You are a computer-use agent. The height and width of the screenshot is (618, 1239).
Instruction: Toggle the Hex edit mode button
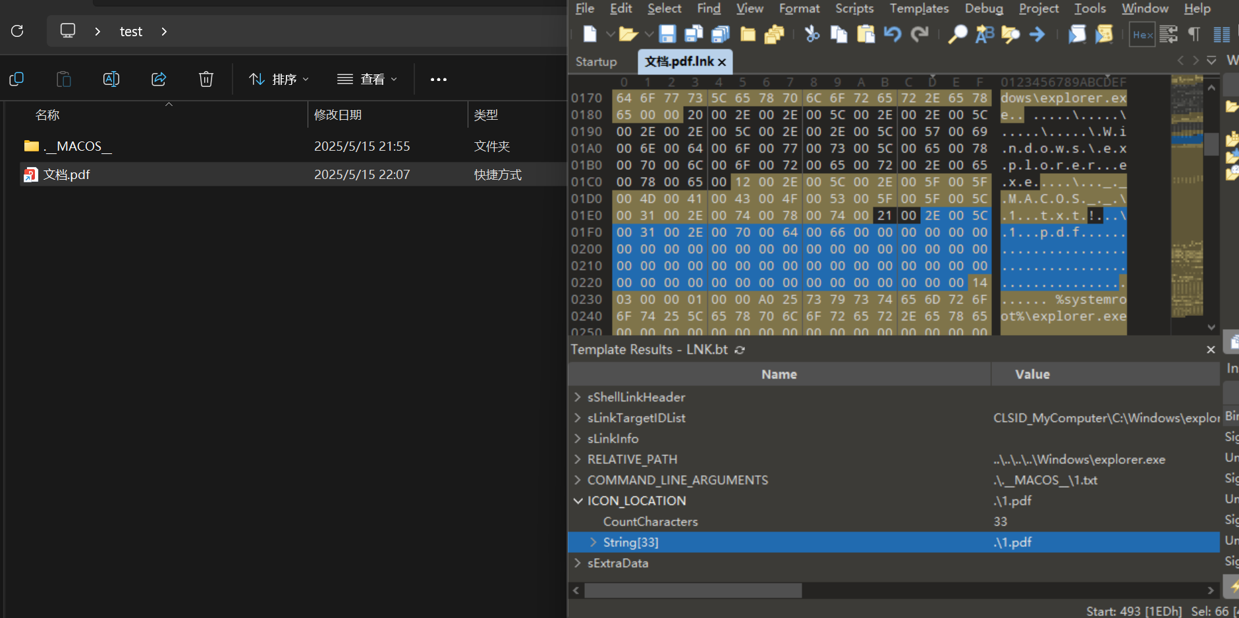1143,34
